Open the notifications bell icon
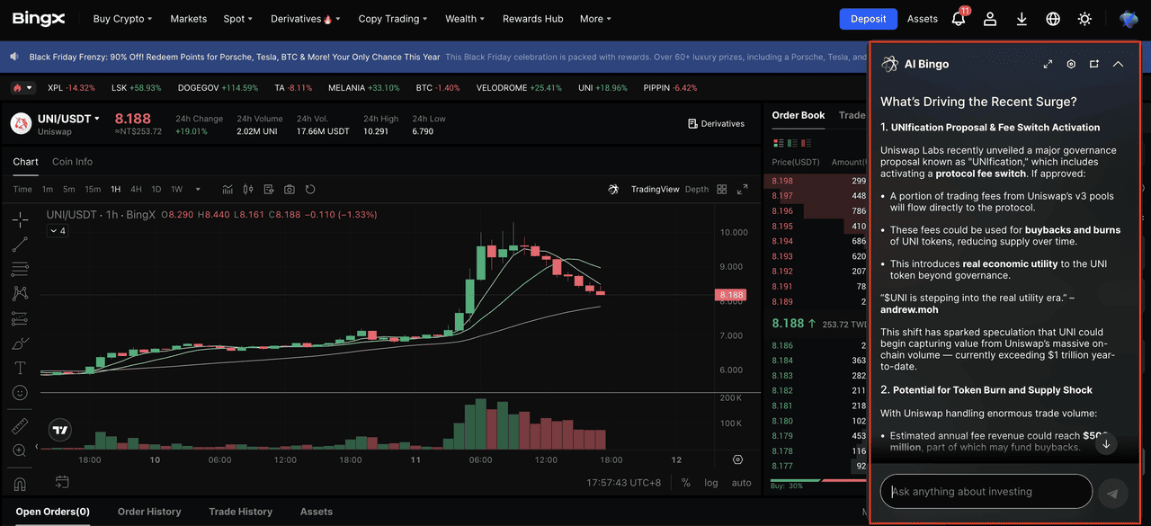Screen dimensions: 1151x526 pos(959,19)
